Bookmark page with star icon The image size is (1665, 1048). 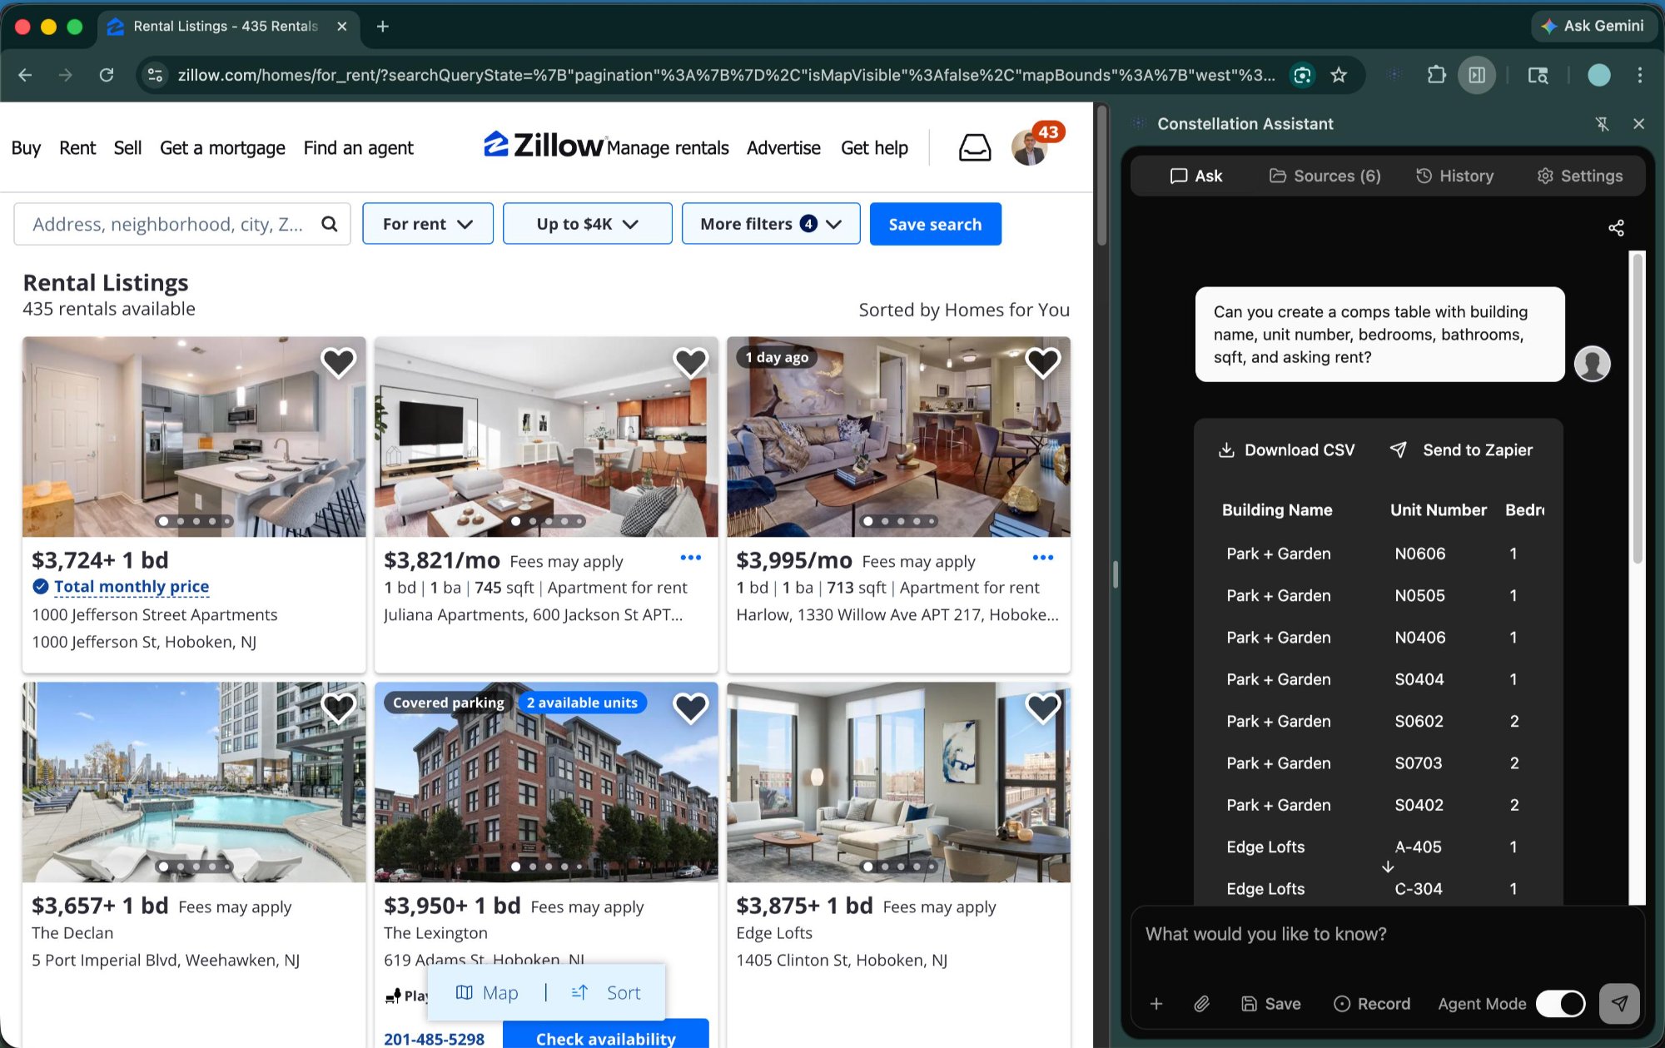pyautogui.click(x=1339, y=75)
